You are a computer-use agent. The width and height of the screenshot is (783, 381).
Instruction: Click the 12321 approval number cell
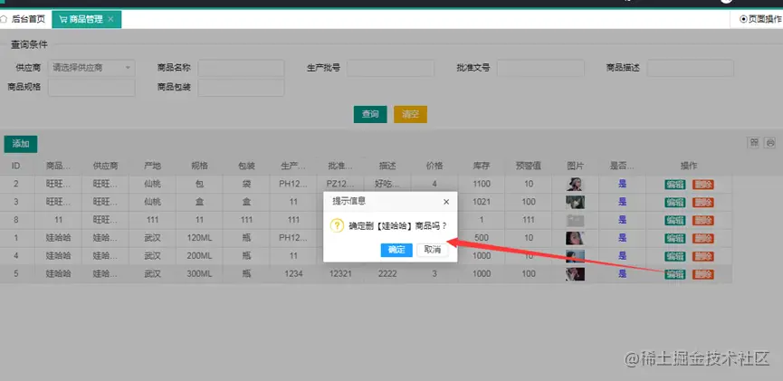(340, 274)
